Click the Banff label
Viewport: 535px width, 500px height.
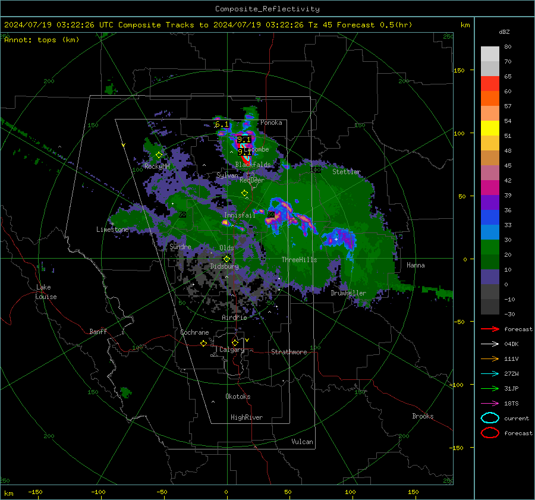click(x=98, y=331)
